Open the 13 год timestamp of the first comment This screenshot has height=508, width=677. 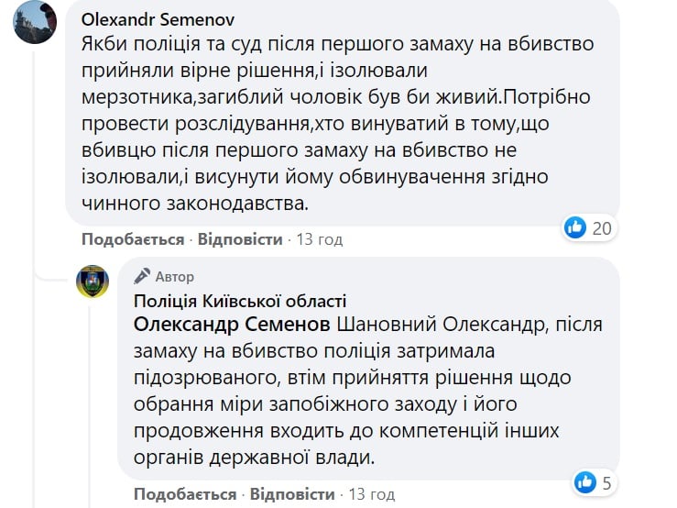319,239
